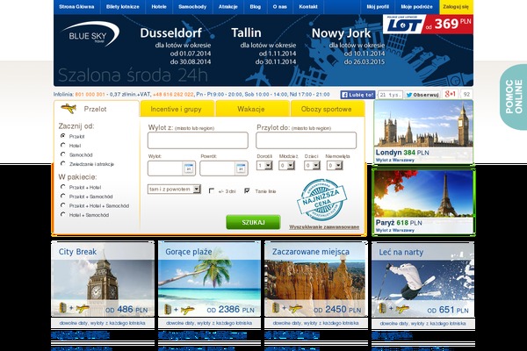Click hotel and plane icons on City Break card
This screenshot has width=527, height=351.
[74, 308]
